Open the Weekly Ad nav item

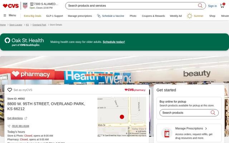click(176, 16)
